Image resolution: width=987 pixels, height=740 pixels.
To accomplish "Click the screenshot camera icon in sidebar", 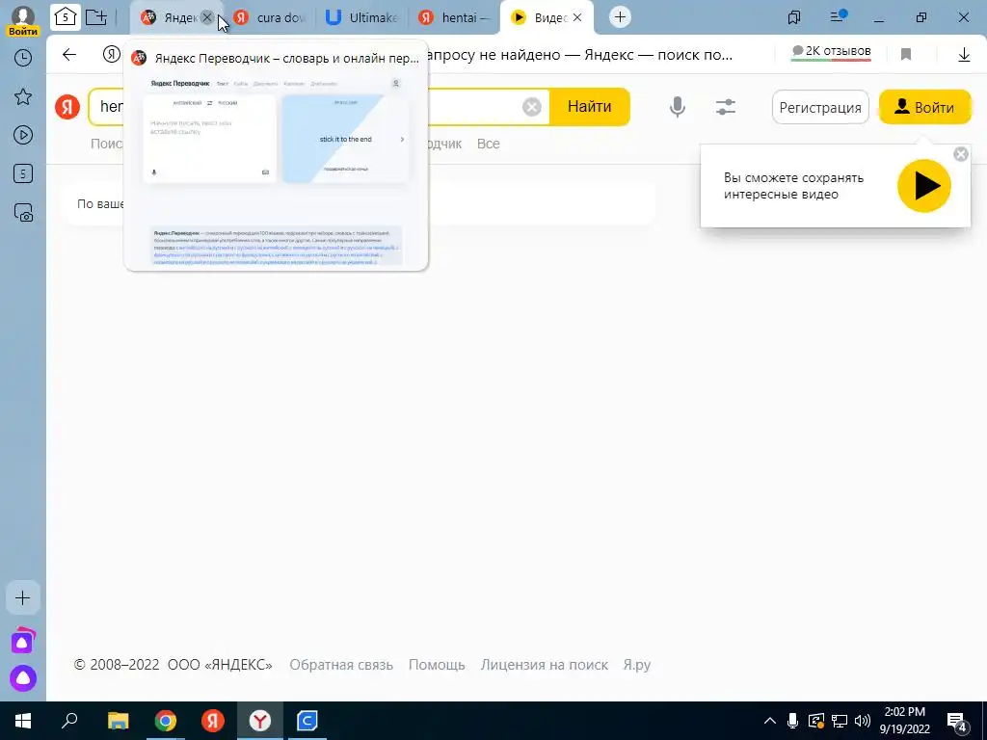I will tap(23, 213).
